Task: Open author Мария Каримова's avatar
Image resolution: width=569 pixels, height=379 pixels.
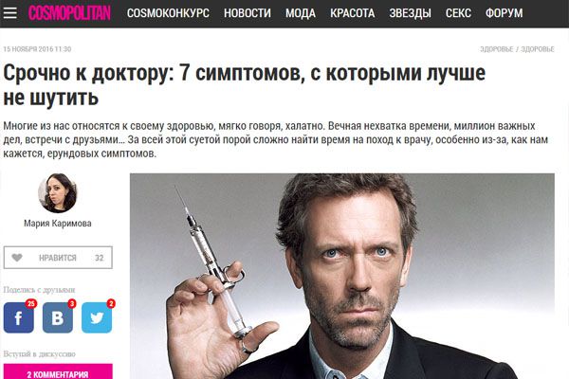Action: click(x=58, y=193)
